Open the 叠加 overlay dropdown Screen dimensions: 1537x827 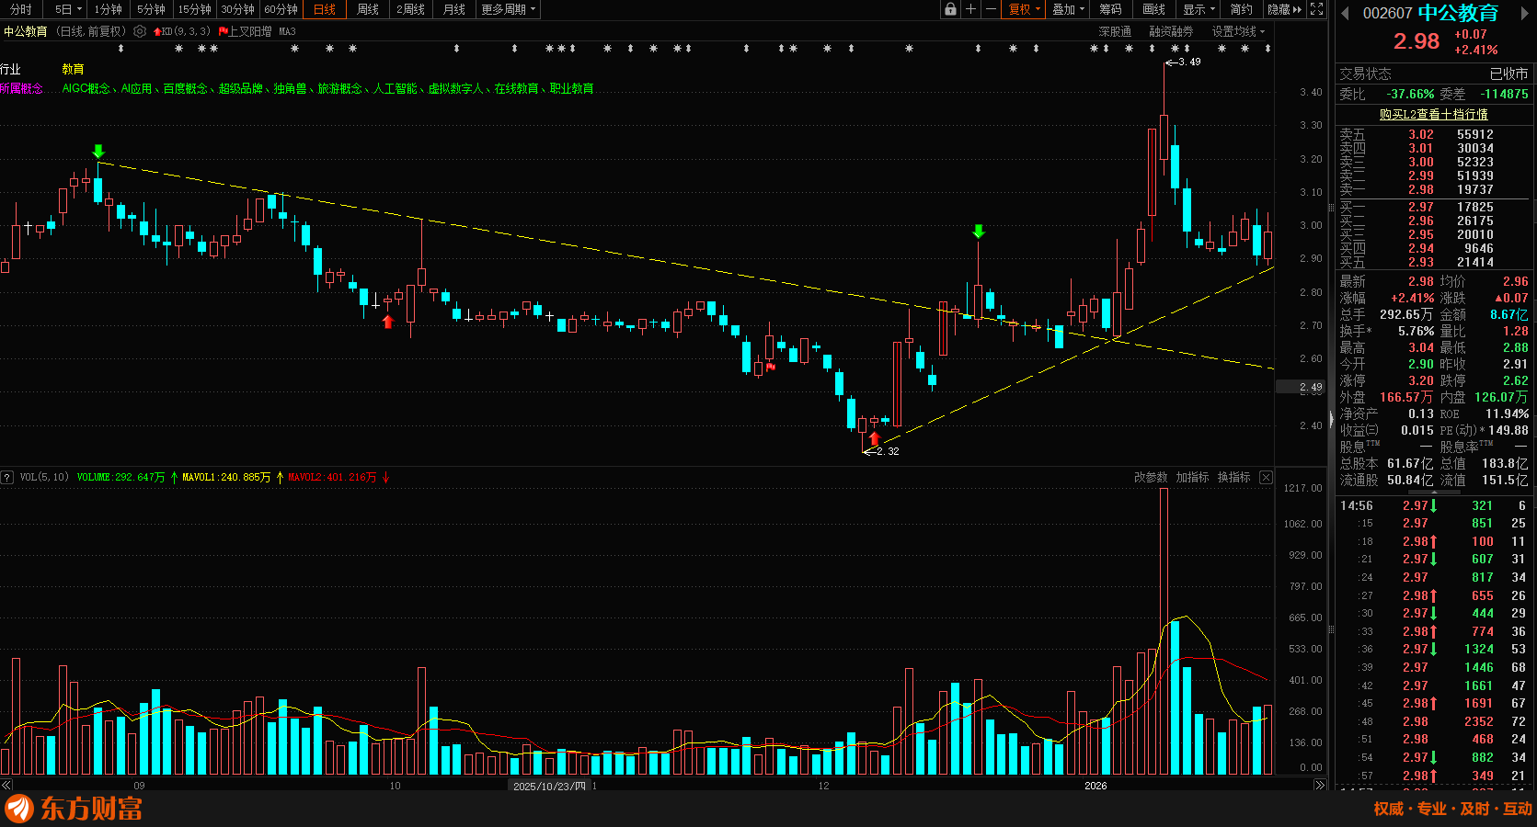click(x=1069, y=9)
